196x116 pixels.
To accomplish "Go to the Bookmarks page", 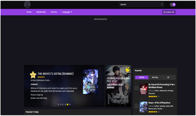I will 41,12.
